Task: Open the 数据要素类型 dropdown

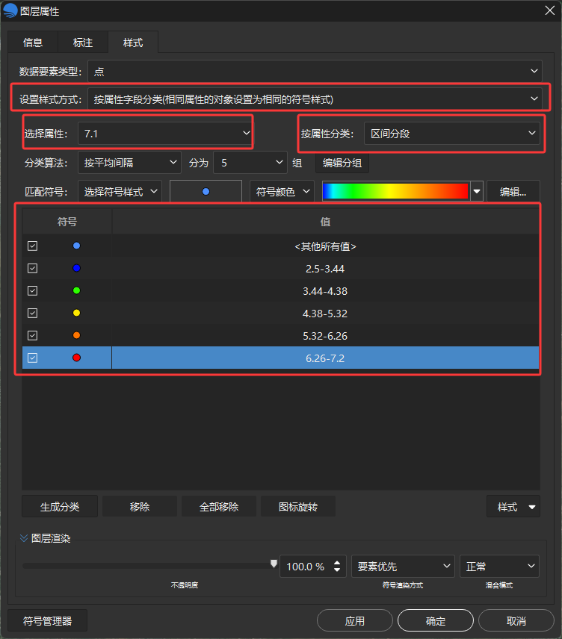Action: tap(315, 72)
